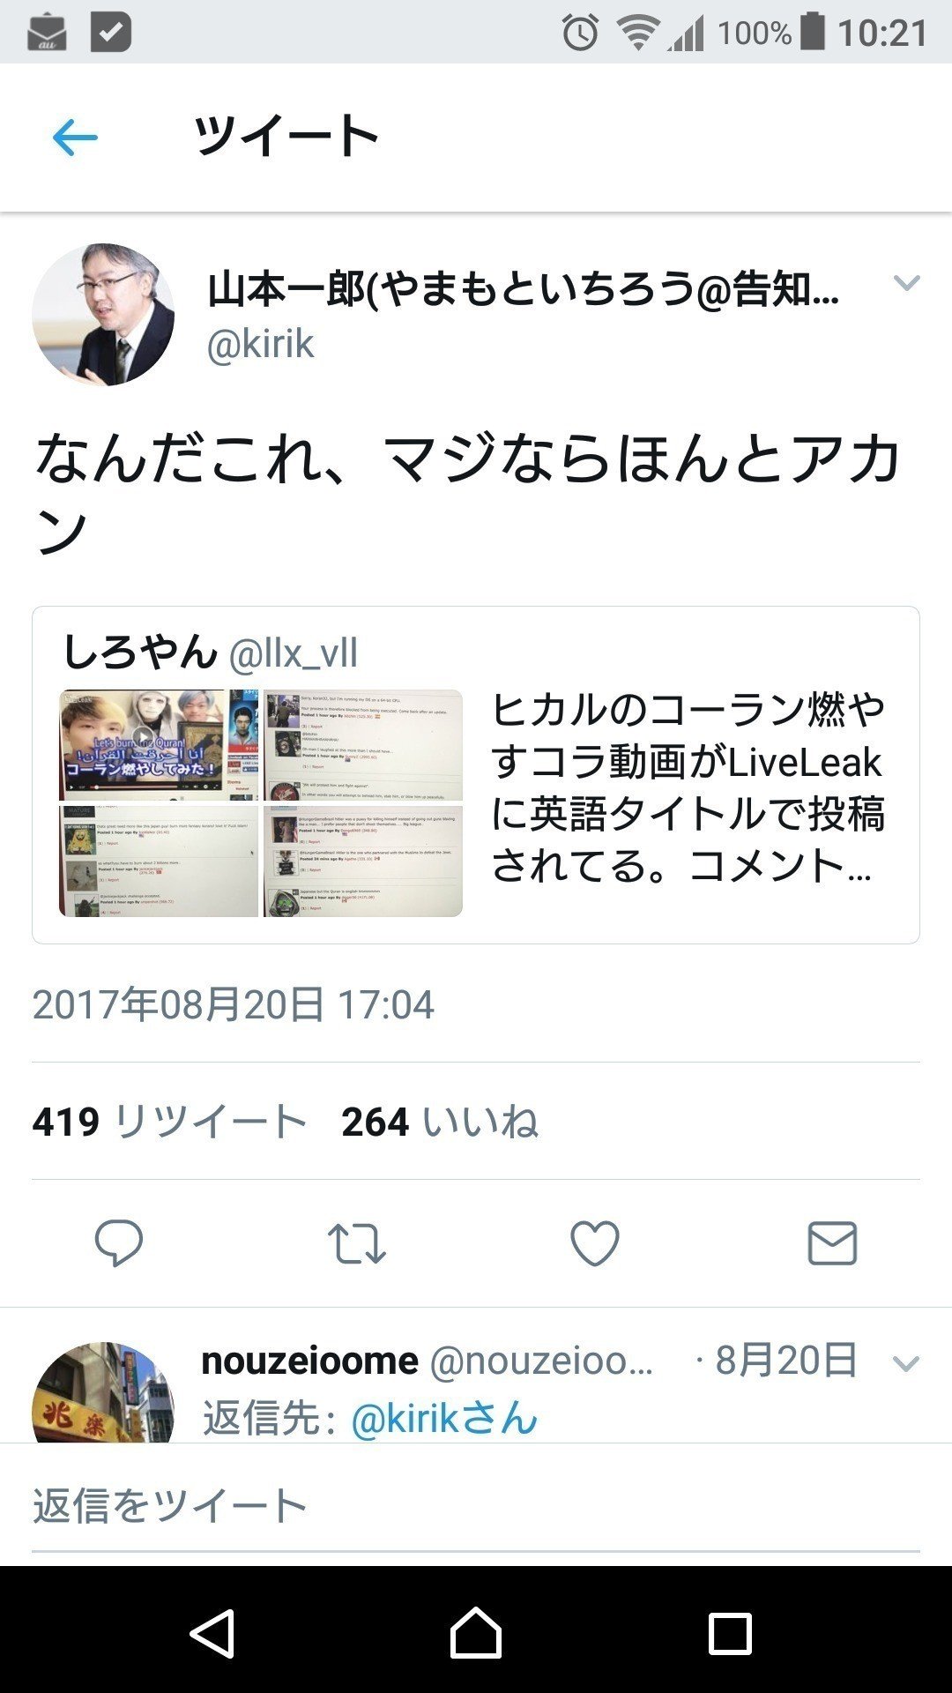View the 264 いいね list
952x1693 pixels.
coord(440,1122)
